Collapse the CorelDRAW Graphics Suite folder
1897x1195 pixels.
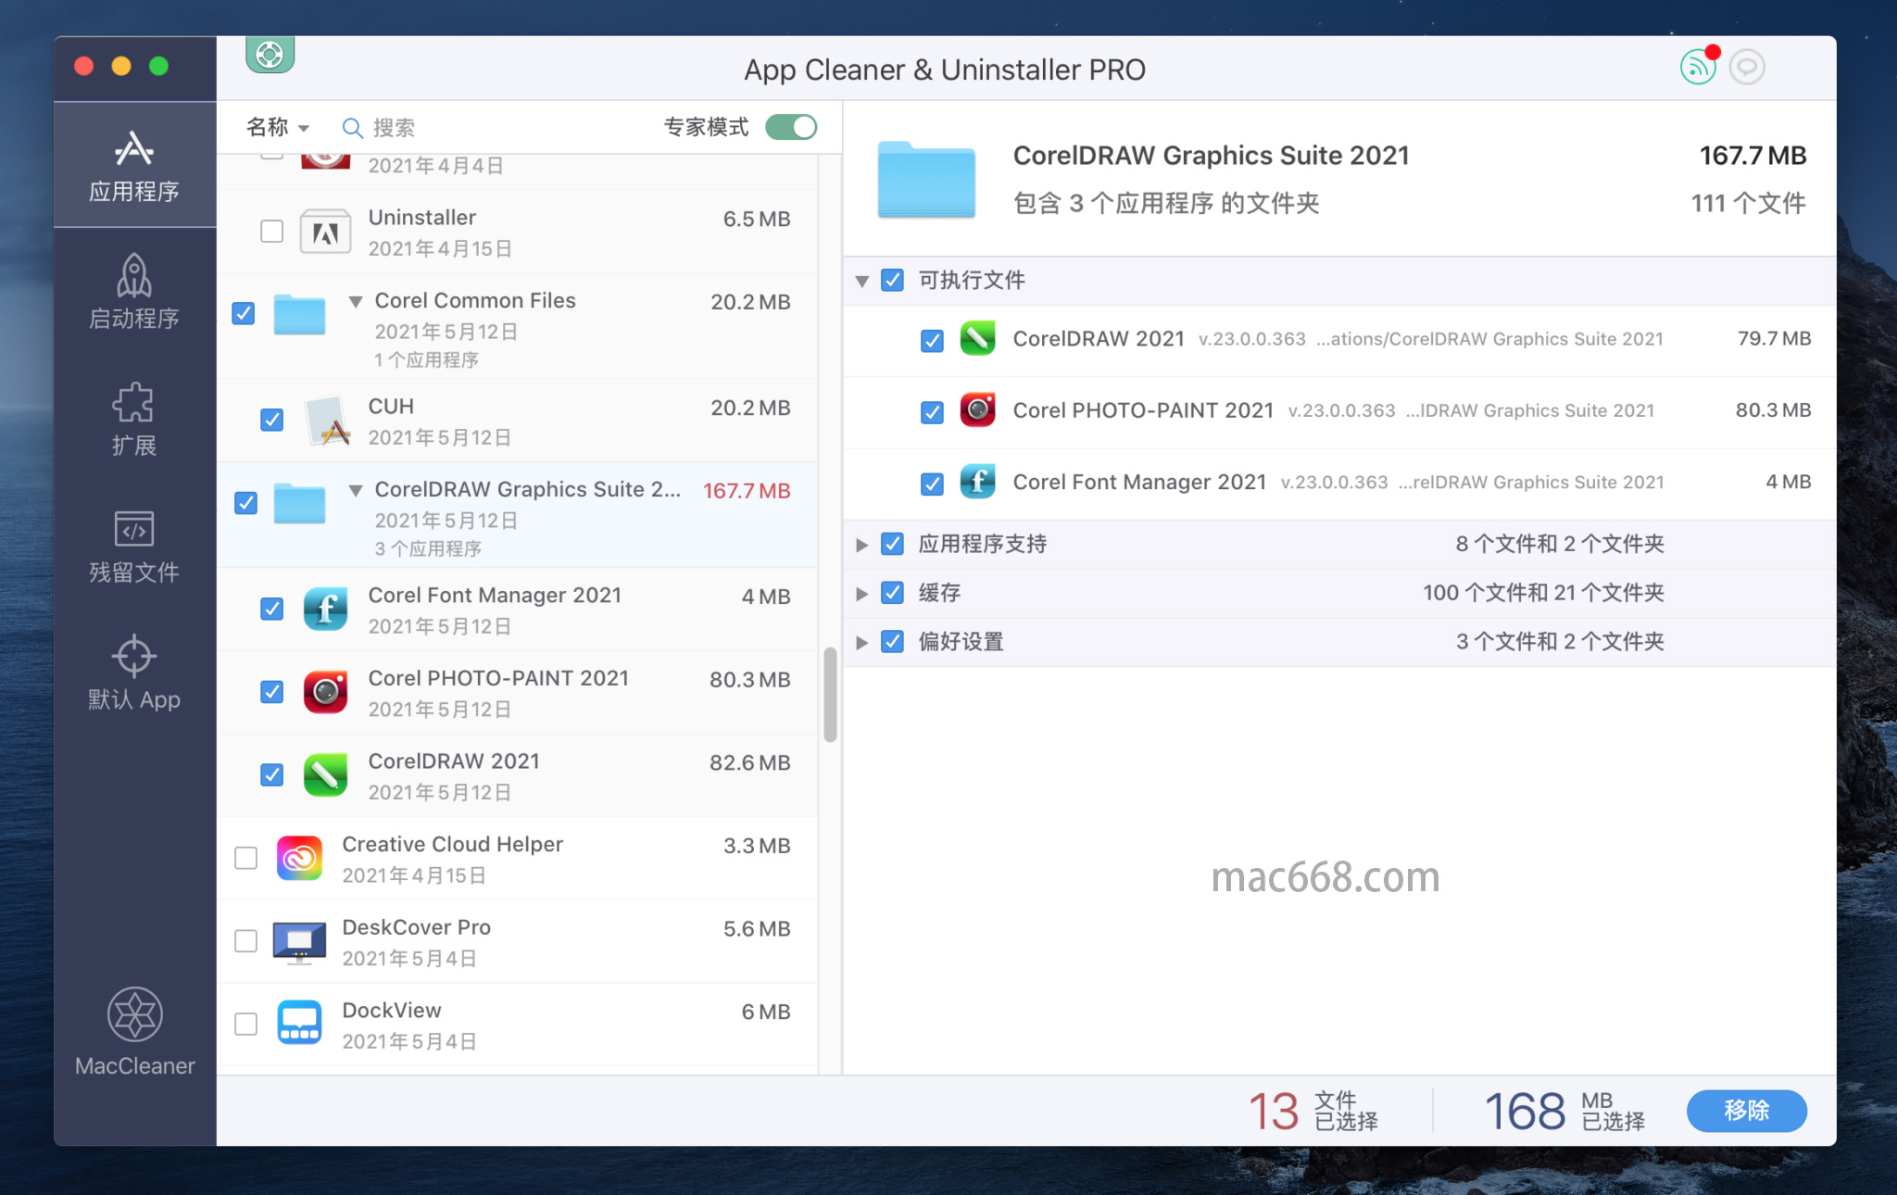click(x=356, y=490)
